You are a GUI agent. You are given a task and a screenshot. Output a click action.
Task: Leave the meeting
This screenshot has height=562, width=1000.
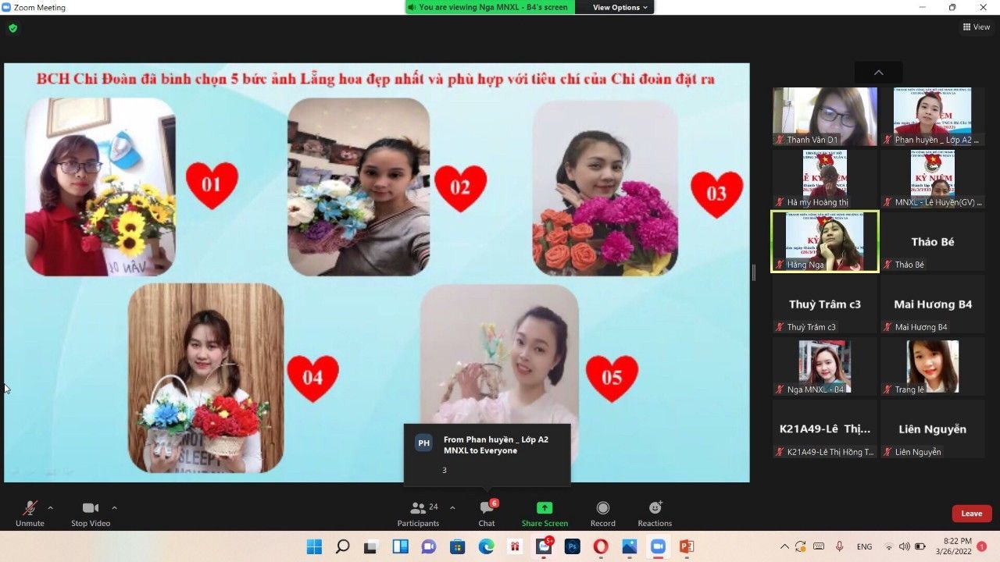coord(971,514)
